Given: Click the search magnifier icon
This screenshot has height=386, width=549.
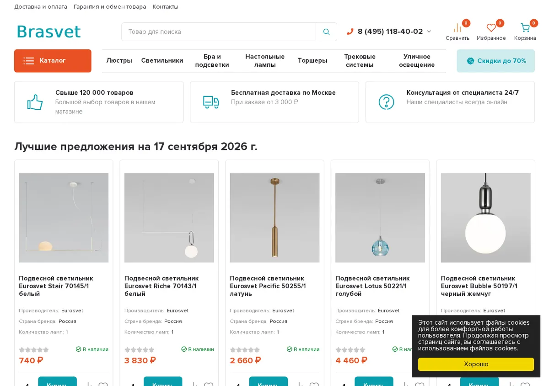Looking at the screenshot, I should [x=326, y=32].
